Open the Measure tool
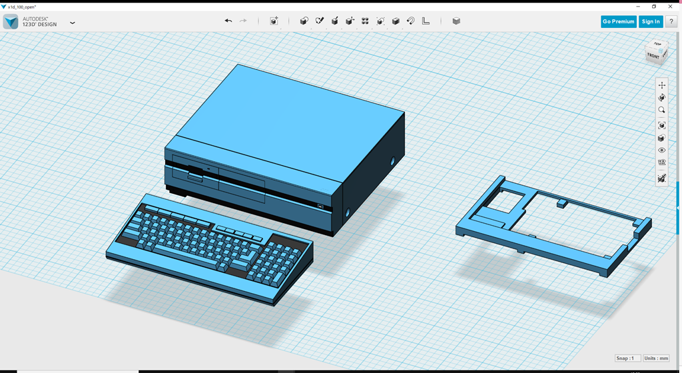 [426, 21]
